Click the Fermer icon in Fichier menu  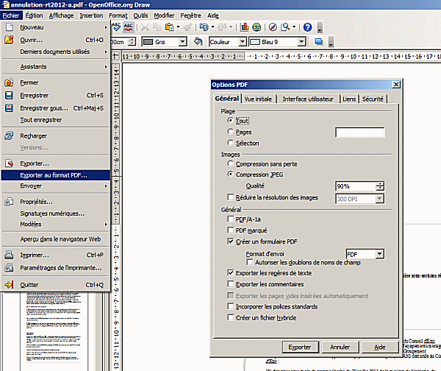9,82
